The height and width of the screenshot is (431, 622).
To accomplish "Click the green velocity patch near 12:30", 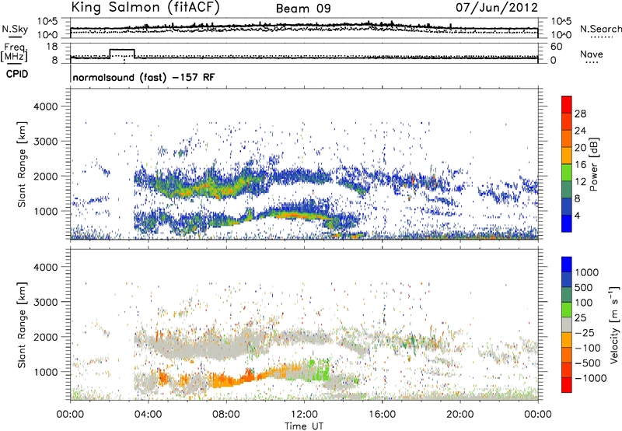I will point(318,370).
